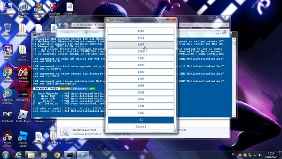Open MegaFon Internet desktop shortcut
This screenshot has height=159, width=282.
(x=23, y=9)
